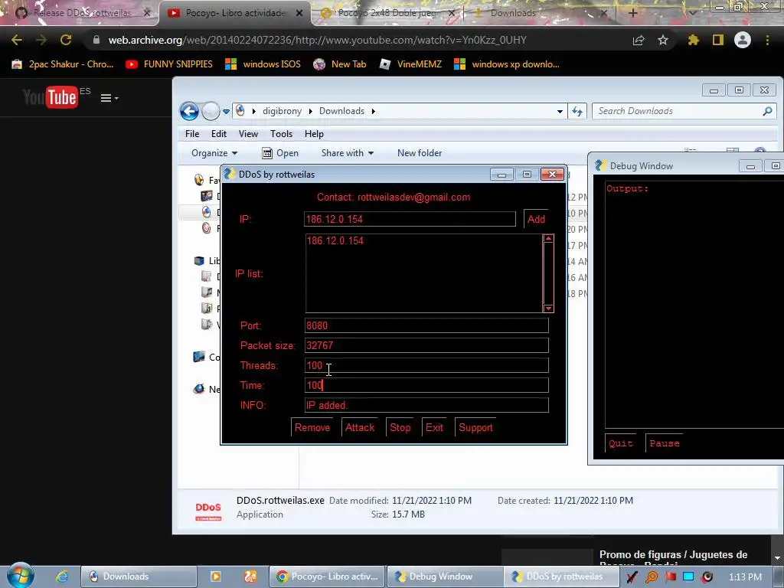The image size is (784, 588).
Task: Click Windows Start orb
Action: click(19, 575)
